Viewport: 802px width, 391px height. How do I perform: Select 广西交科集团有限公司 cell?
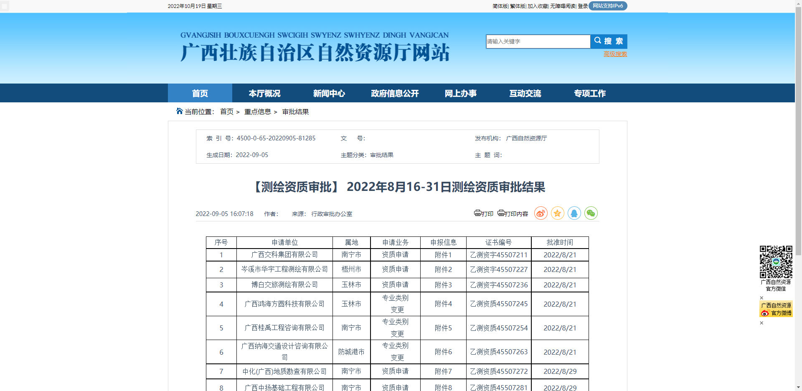pos(284,255)
